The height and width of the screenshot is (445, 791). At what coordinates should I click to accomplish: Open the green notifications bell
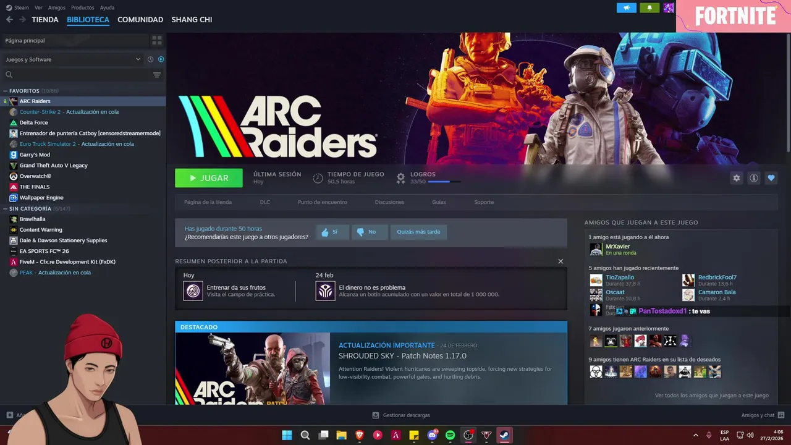click(x=649, y=8)
